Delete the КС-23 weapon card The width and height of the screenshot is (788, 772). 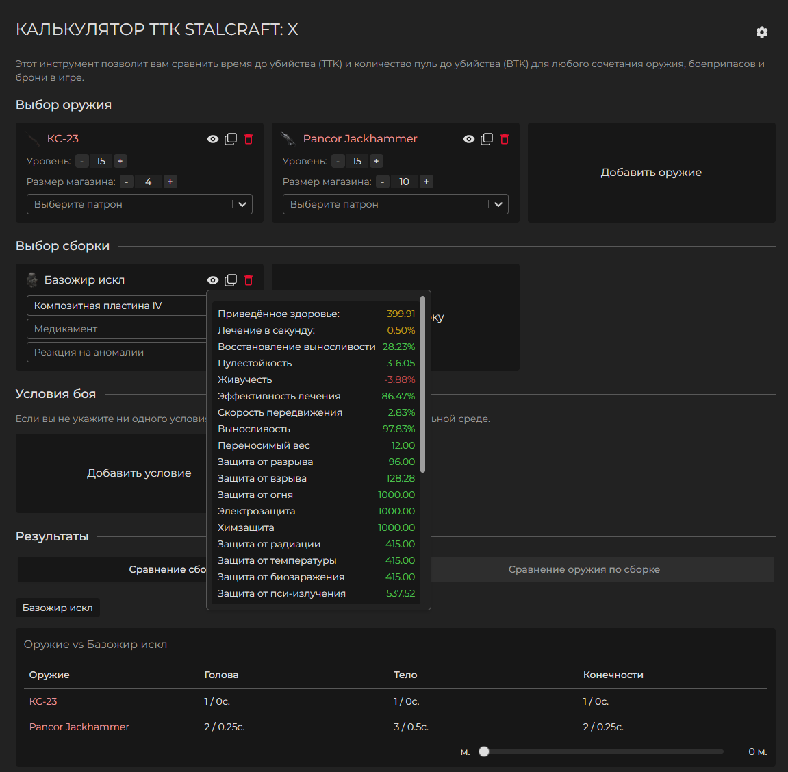point(249,139)
